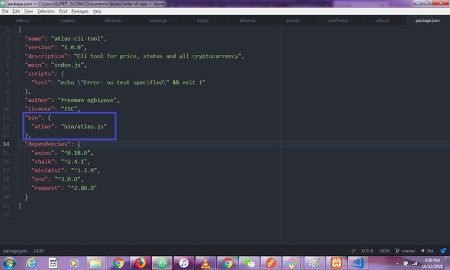Switch to the atlas.js tab
450x270 pixels.
(x=382, y=20)
